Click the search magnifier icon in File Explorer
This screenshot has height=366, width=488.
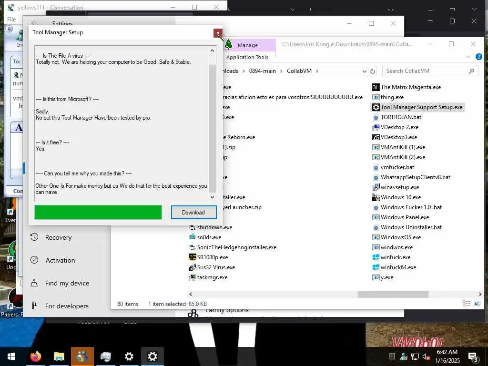(x=471, y=71)
